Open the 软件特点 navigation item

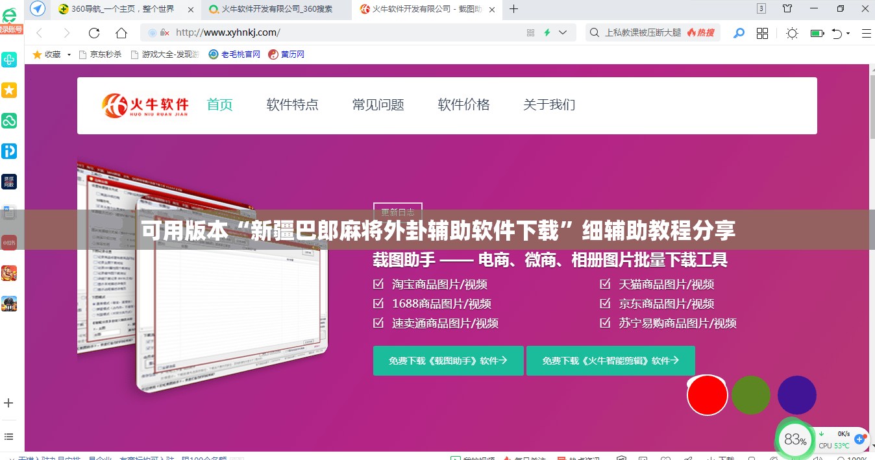[x=293, y=104]
